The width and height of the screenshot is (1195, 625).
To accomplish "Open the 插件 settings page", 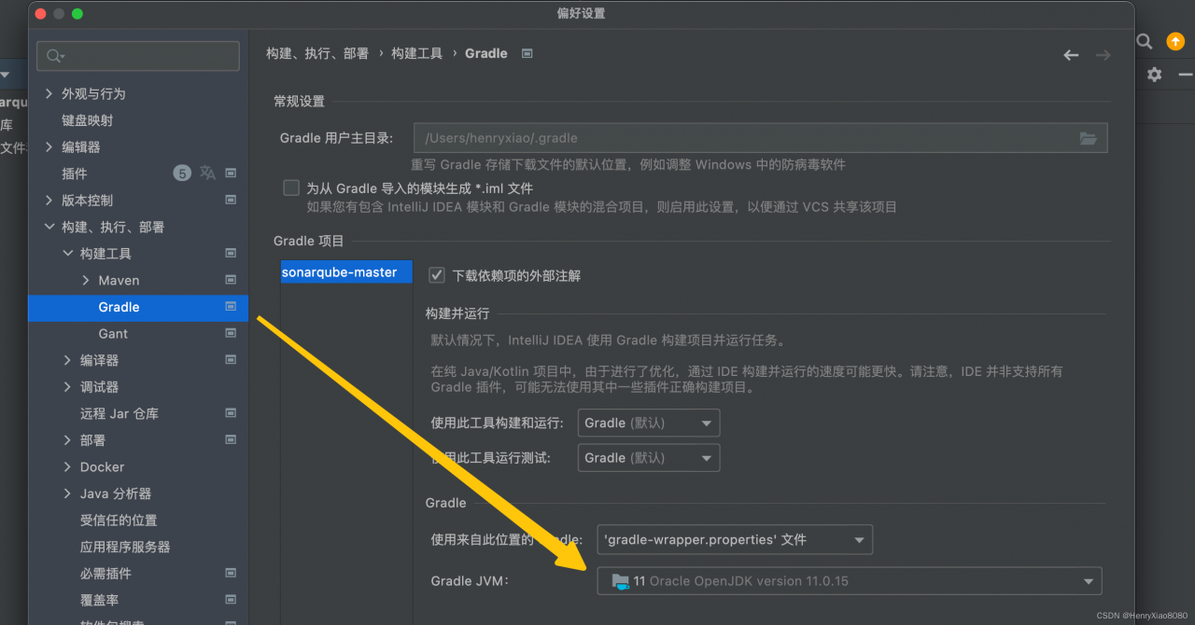I will (75, 174).
